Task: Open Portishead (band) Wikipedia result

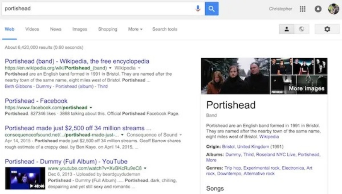Action: click(x=77, y=61)
